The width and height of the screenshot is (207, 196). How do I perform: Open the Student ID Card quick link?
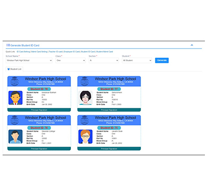pyautogui.click(x=88, y=52)
